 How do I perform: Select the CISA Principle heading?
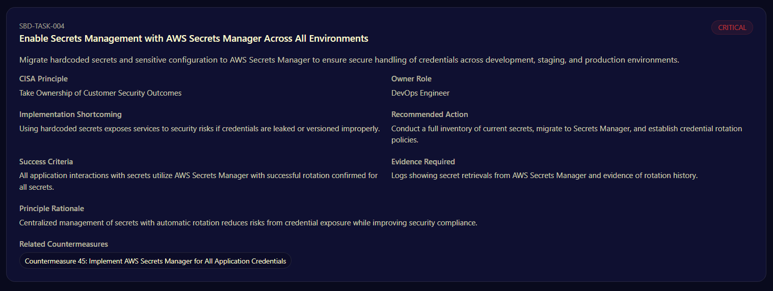[43, 79]
